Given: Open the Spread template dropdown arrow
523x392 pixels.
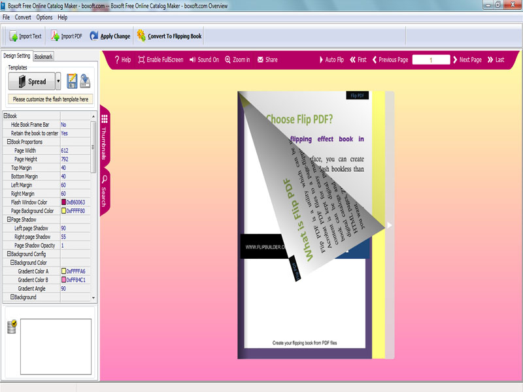Looking at the screenshot, I should click(58, 81).
